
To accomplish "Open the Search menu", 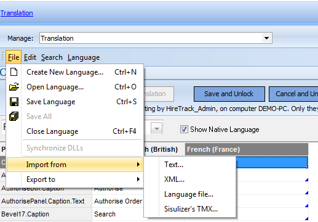I will pyautogui.click(x=52, y=57).
